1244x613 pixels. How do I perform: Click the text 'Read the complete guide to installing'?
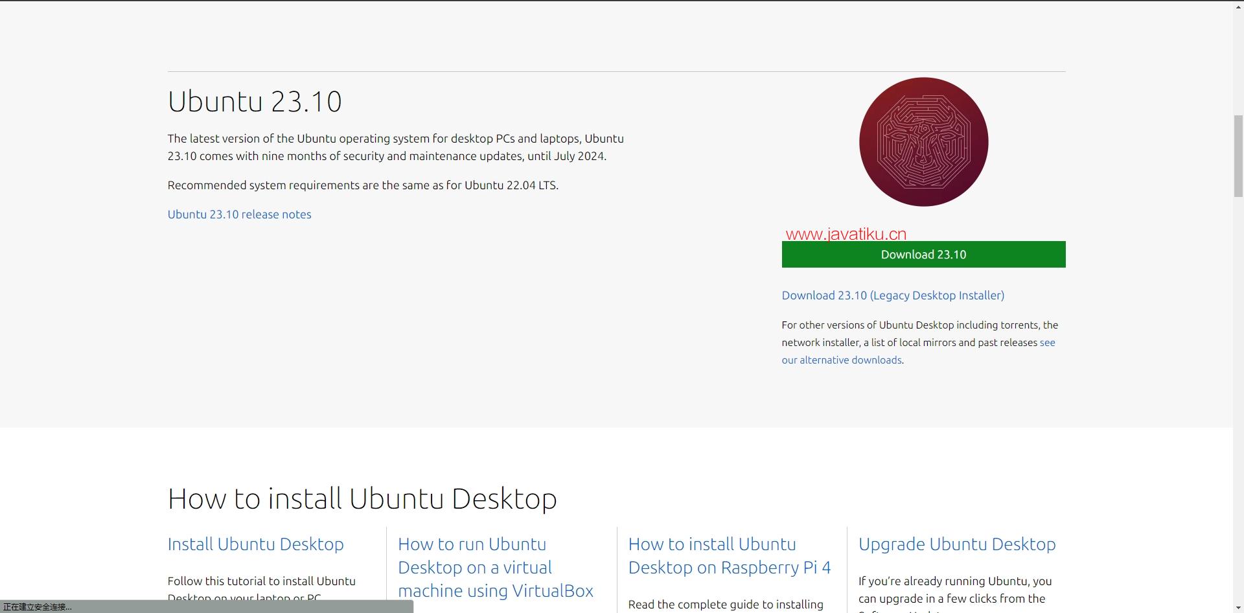click(x=726, y=605)
